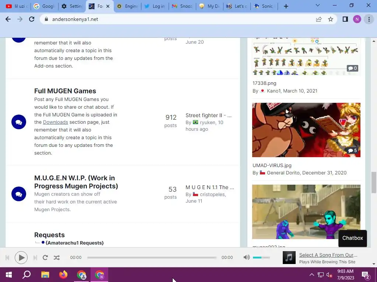
Task: Switch to the Twitter Log in tab
Action: pyautogui.click(x=155, y=6)
